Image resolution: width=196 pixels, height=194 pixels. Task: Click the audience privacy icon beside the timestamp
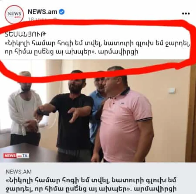(x=55, y=19)
